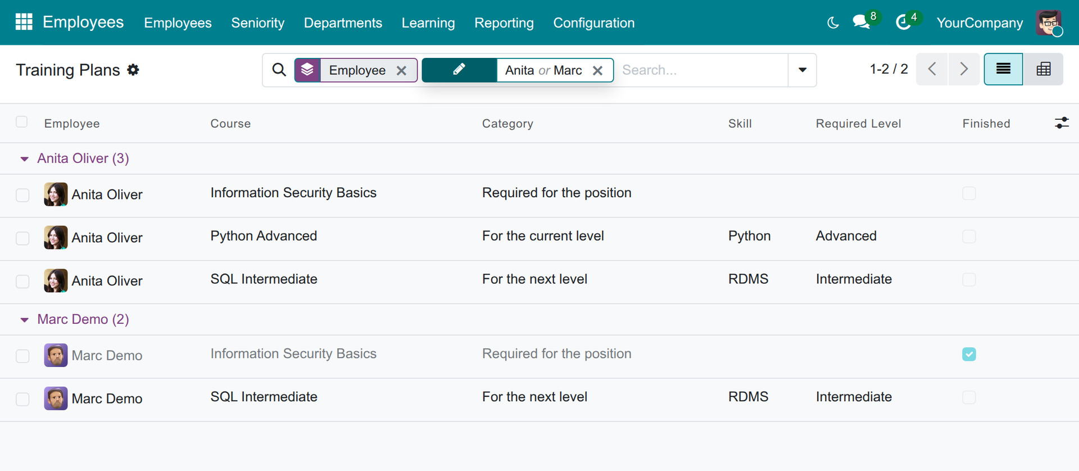This screenshot has height=471, width=1079.
Task: Switch to pivot table view icon
Action: point(1044,69)
